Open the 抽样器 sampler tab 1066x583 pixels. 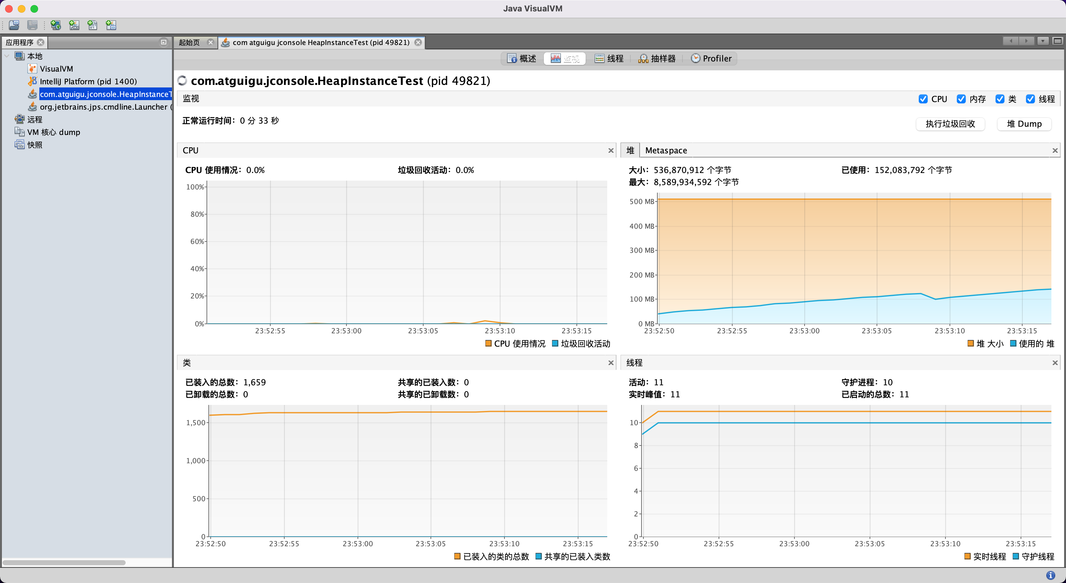click(x=657, y=59)
